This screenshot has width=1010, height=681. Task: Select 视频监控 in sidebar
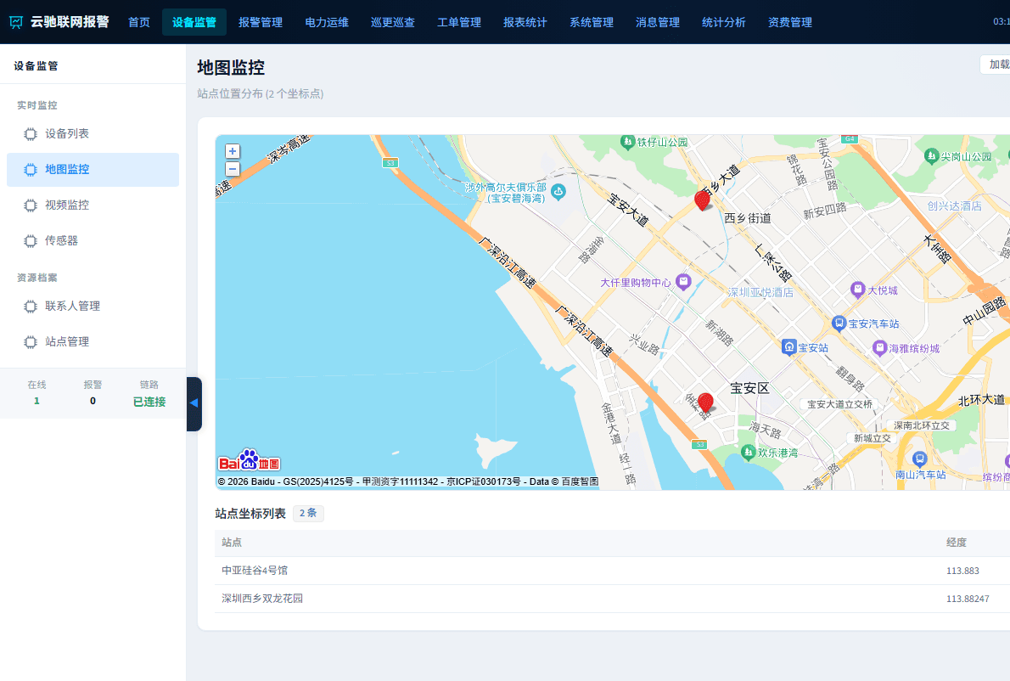(x=93, y=205)
